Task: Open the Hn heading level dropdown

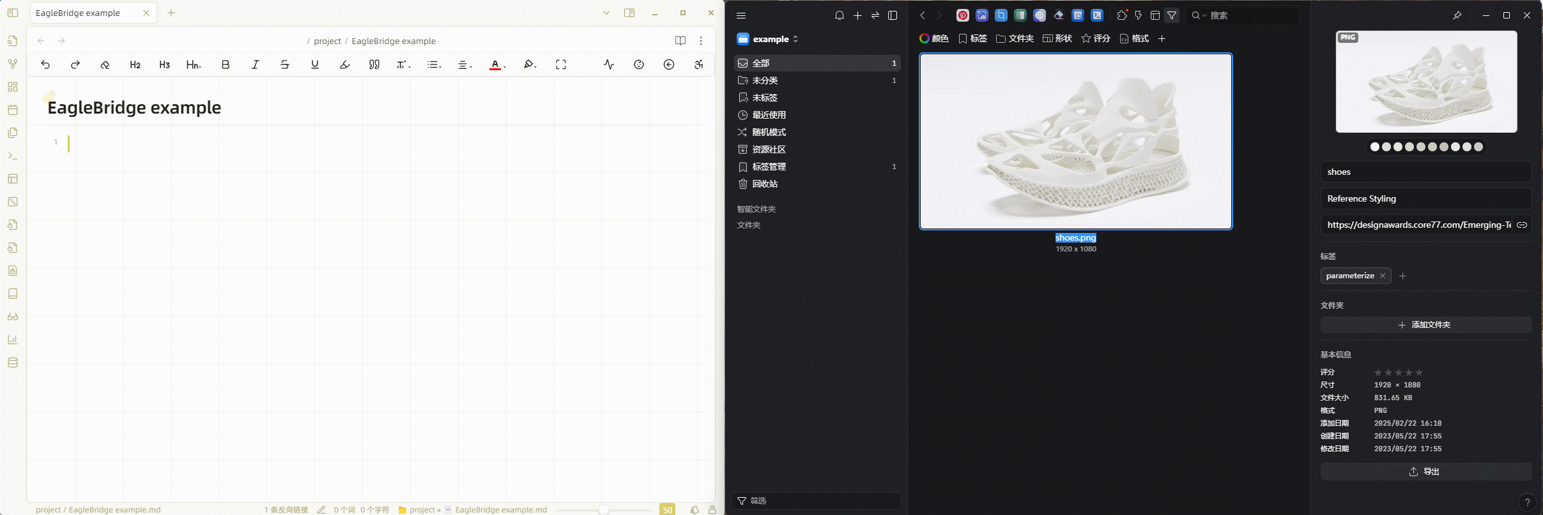Action: pyautogui.click(x=194, y=64)
